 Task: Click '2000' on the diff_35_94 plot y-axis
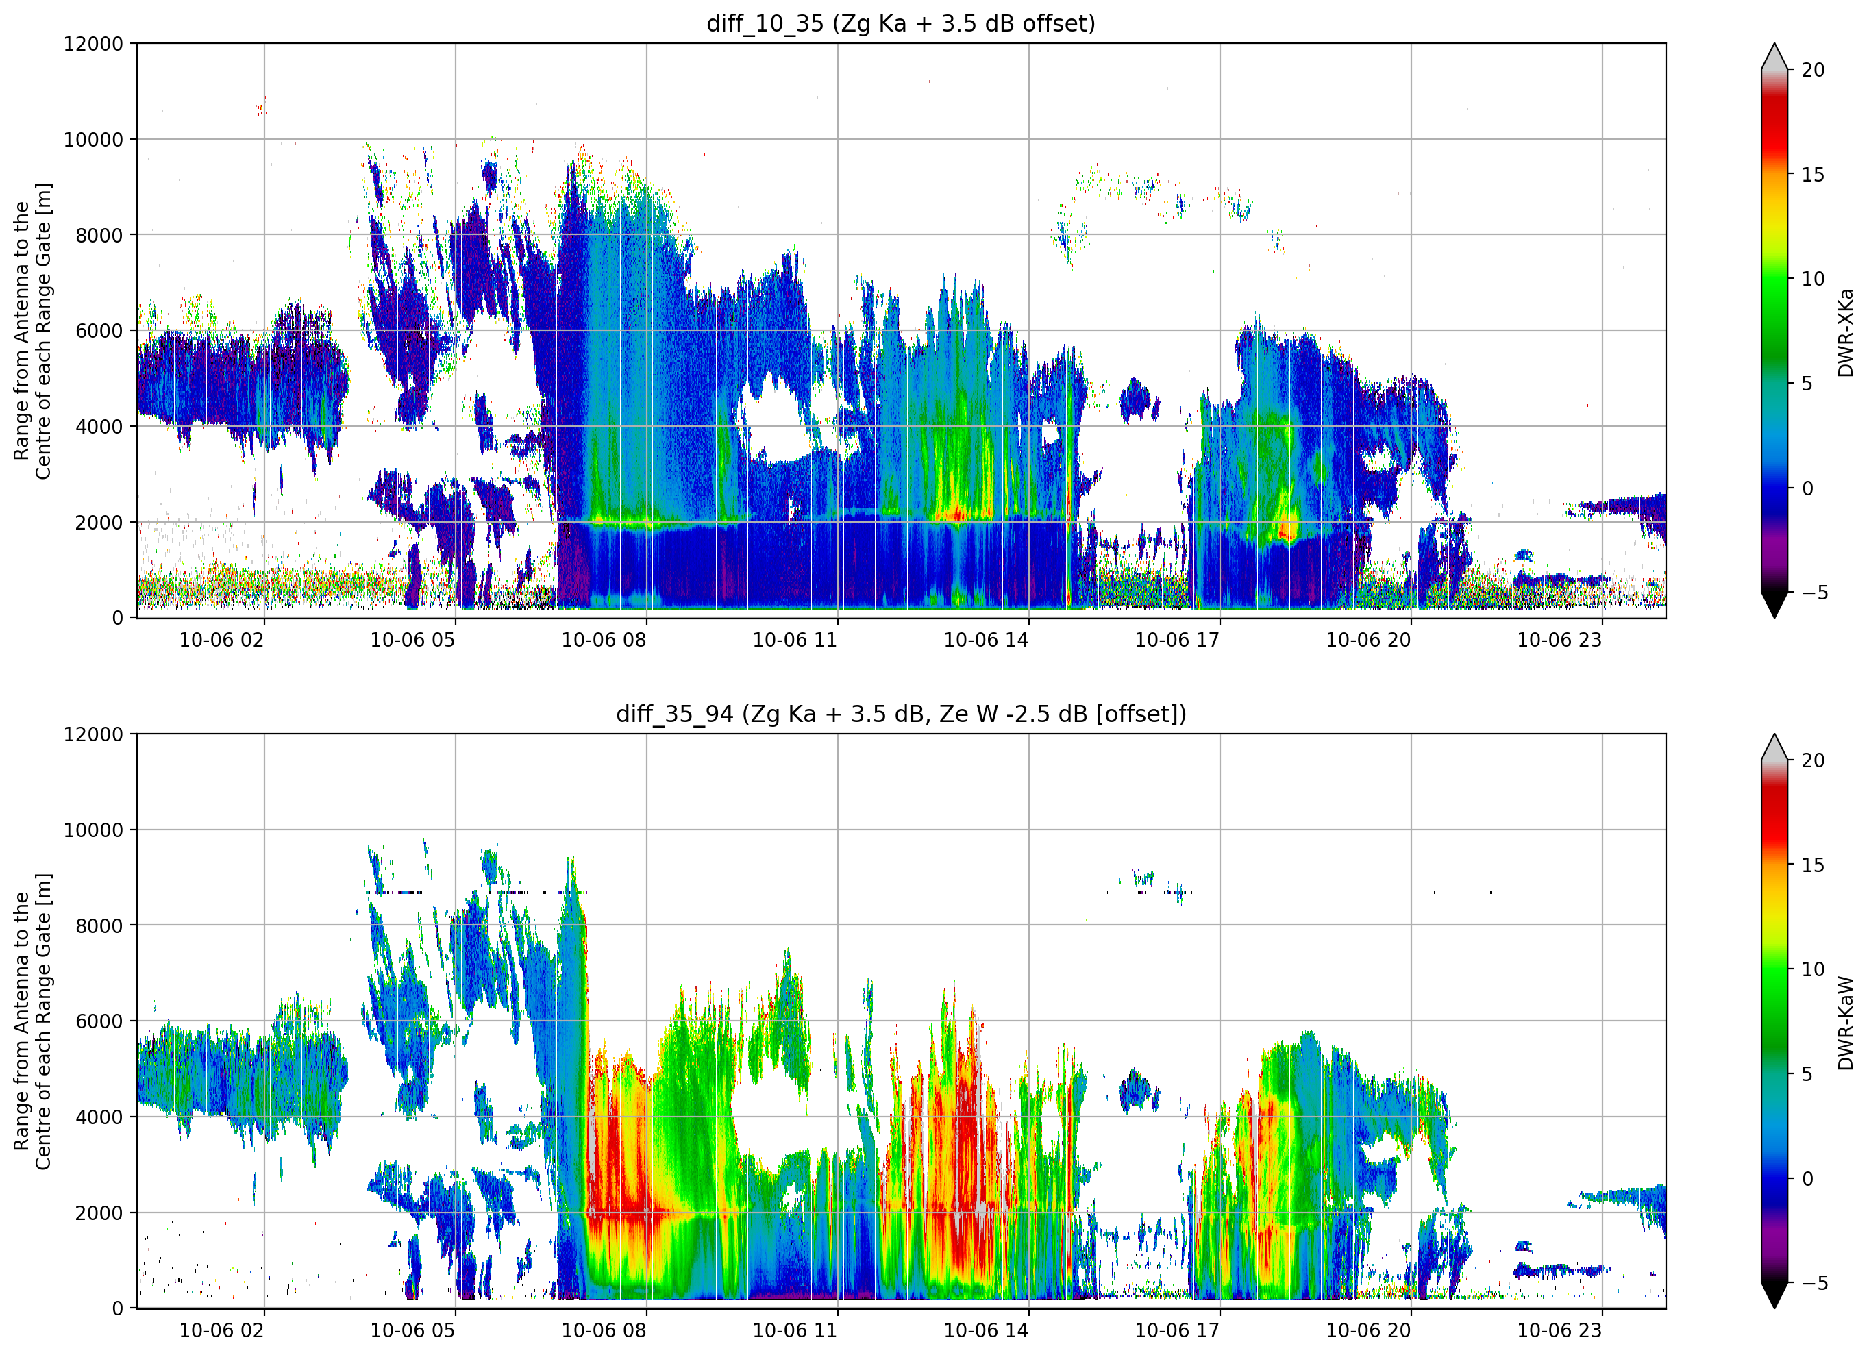[x=99, y=1213]
